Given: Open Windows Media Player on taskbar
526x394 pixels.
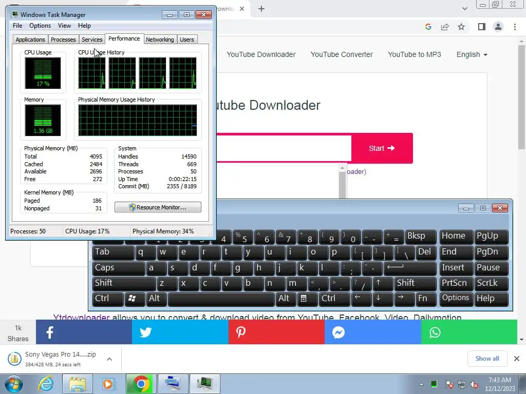Looking at the screenshot, I should (108, 384).
